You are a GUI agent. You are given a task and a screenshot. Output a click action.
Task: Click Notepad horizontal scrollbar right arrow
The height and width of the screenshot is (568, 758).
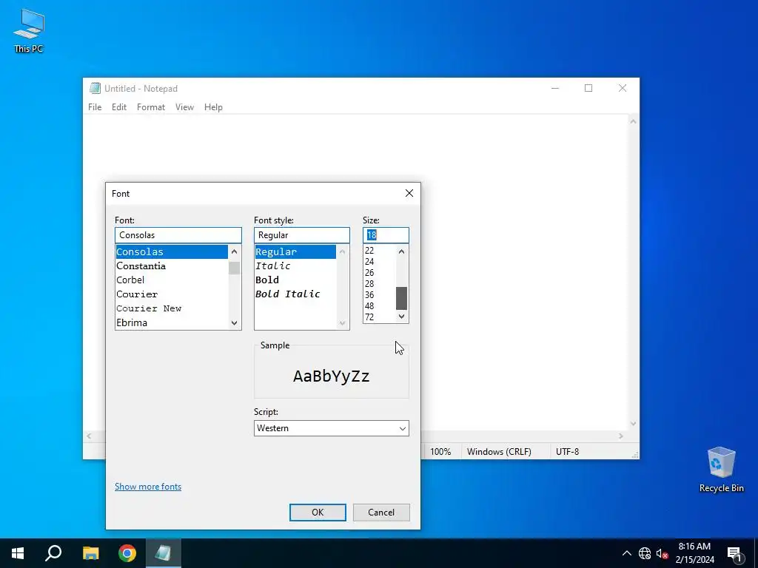(621, 436)
